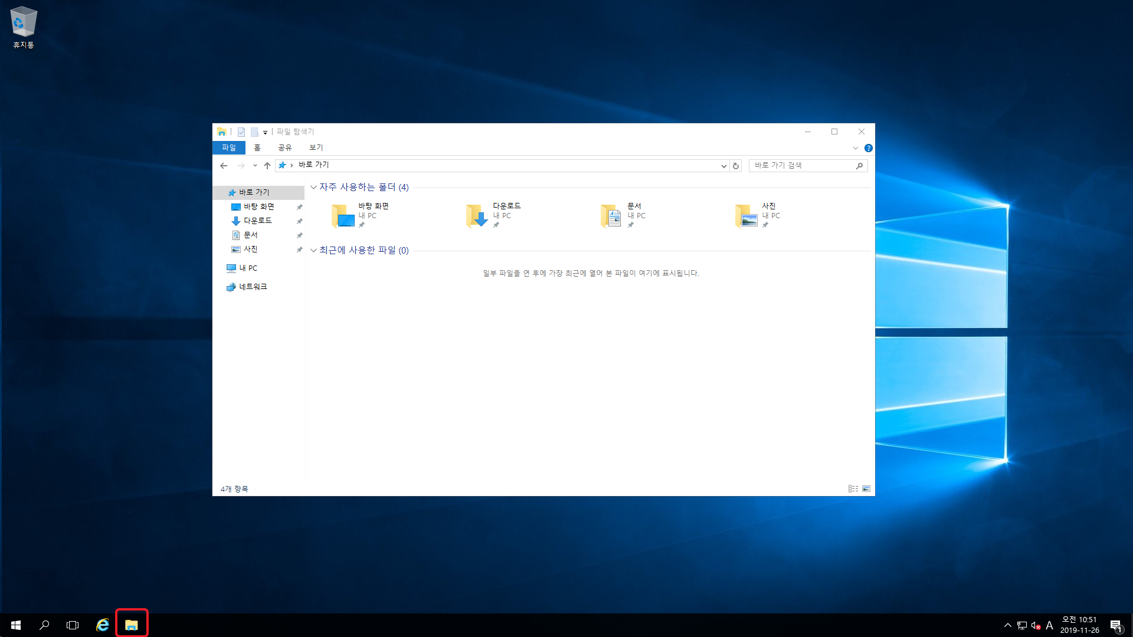Image resolution: width=1133 pixels, height=637 pixels.
Task: Open the clock showing 오전 10:51
Action: pos(1079,625)
